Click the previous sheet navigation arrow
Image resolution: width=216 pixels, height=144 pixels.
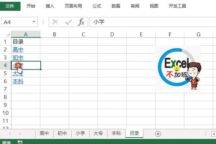pos(10,134)
